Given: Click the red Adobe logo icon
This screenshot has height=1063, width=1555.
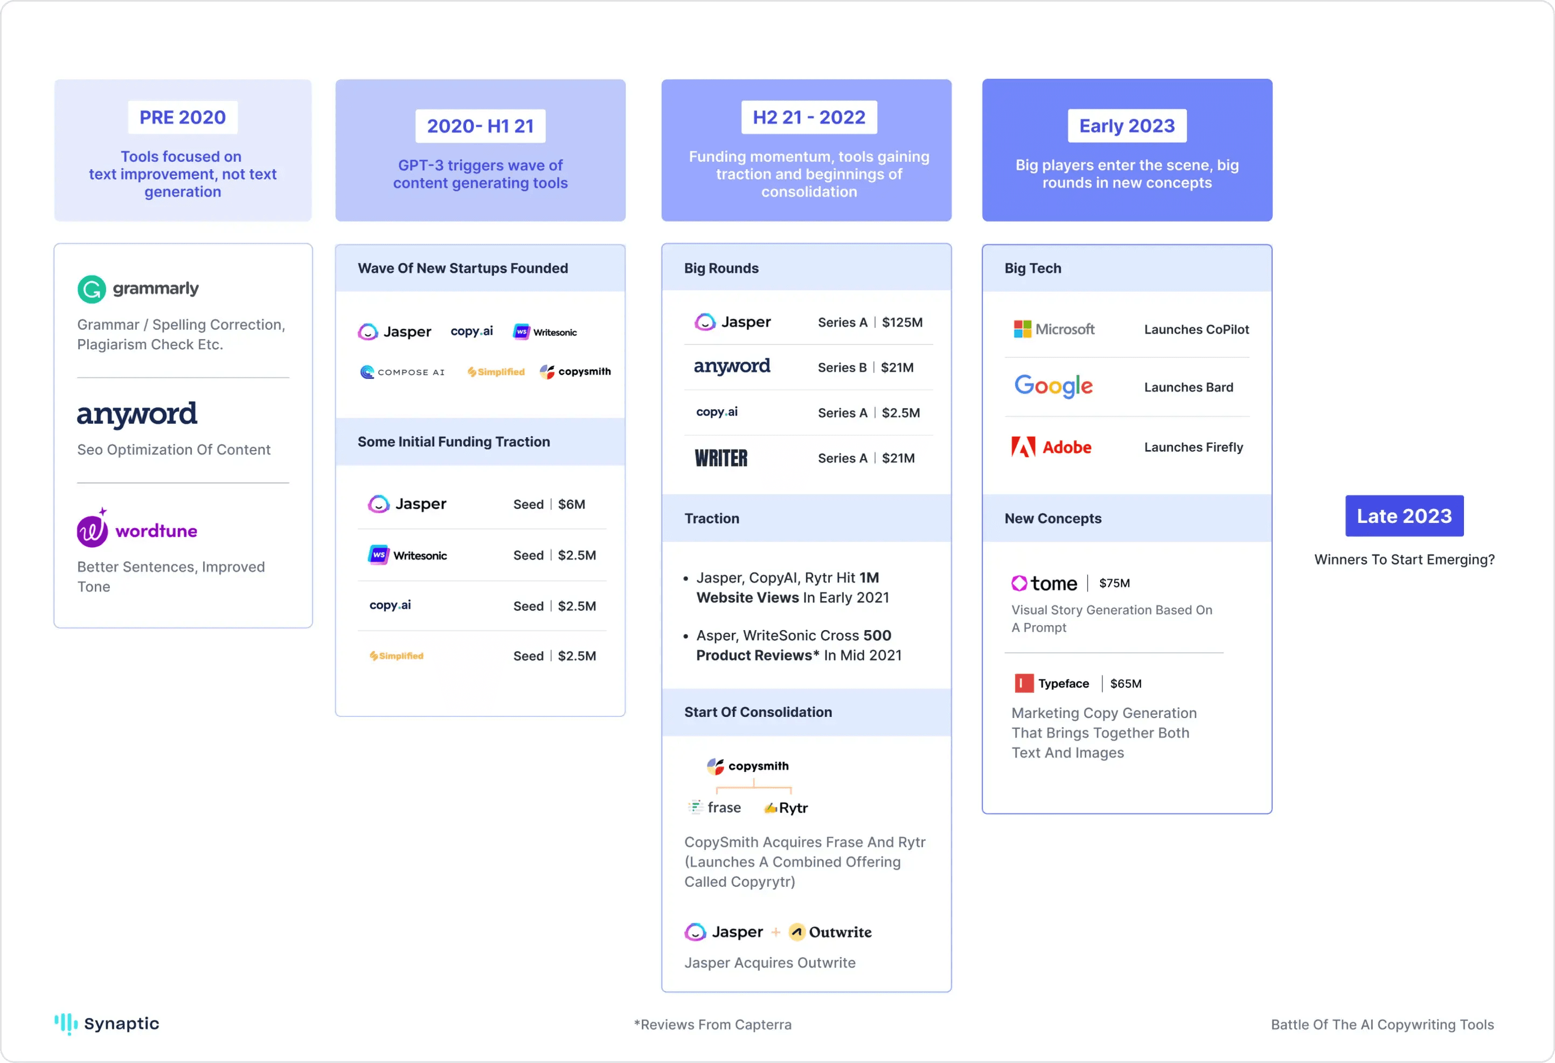Looking at the screenshot, I should click(x=1023, y=447).
